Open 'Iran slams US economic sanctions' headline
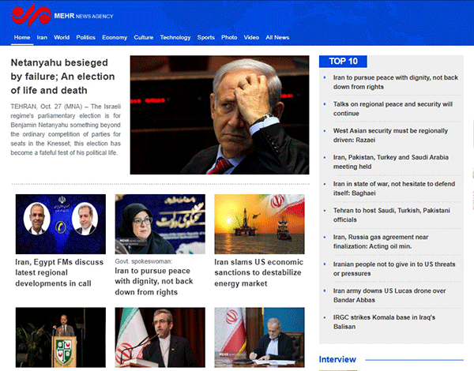Viewport: 474px width, 371px height. coord(259,273)
